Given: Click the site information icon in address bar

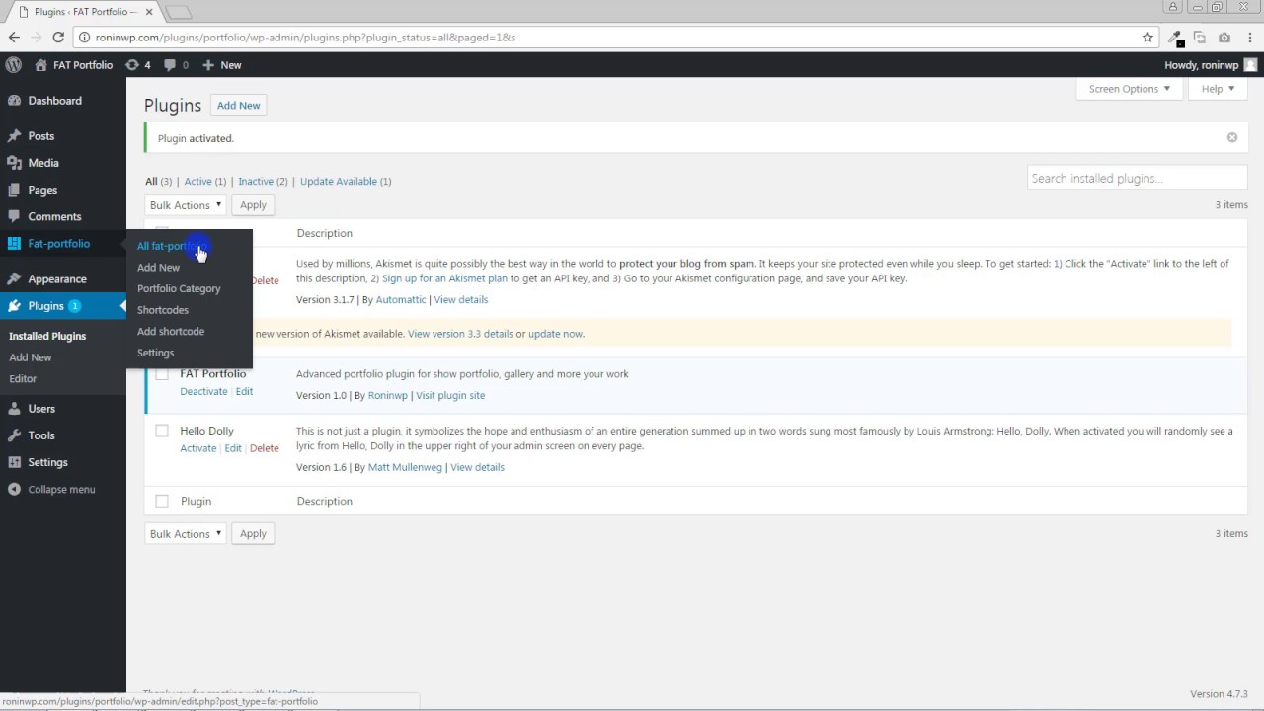Looking at the screenshot, I should (x=85, y=38).
